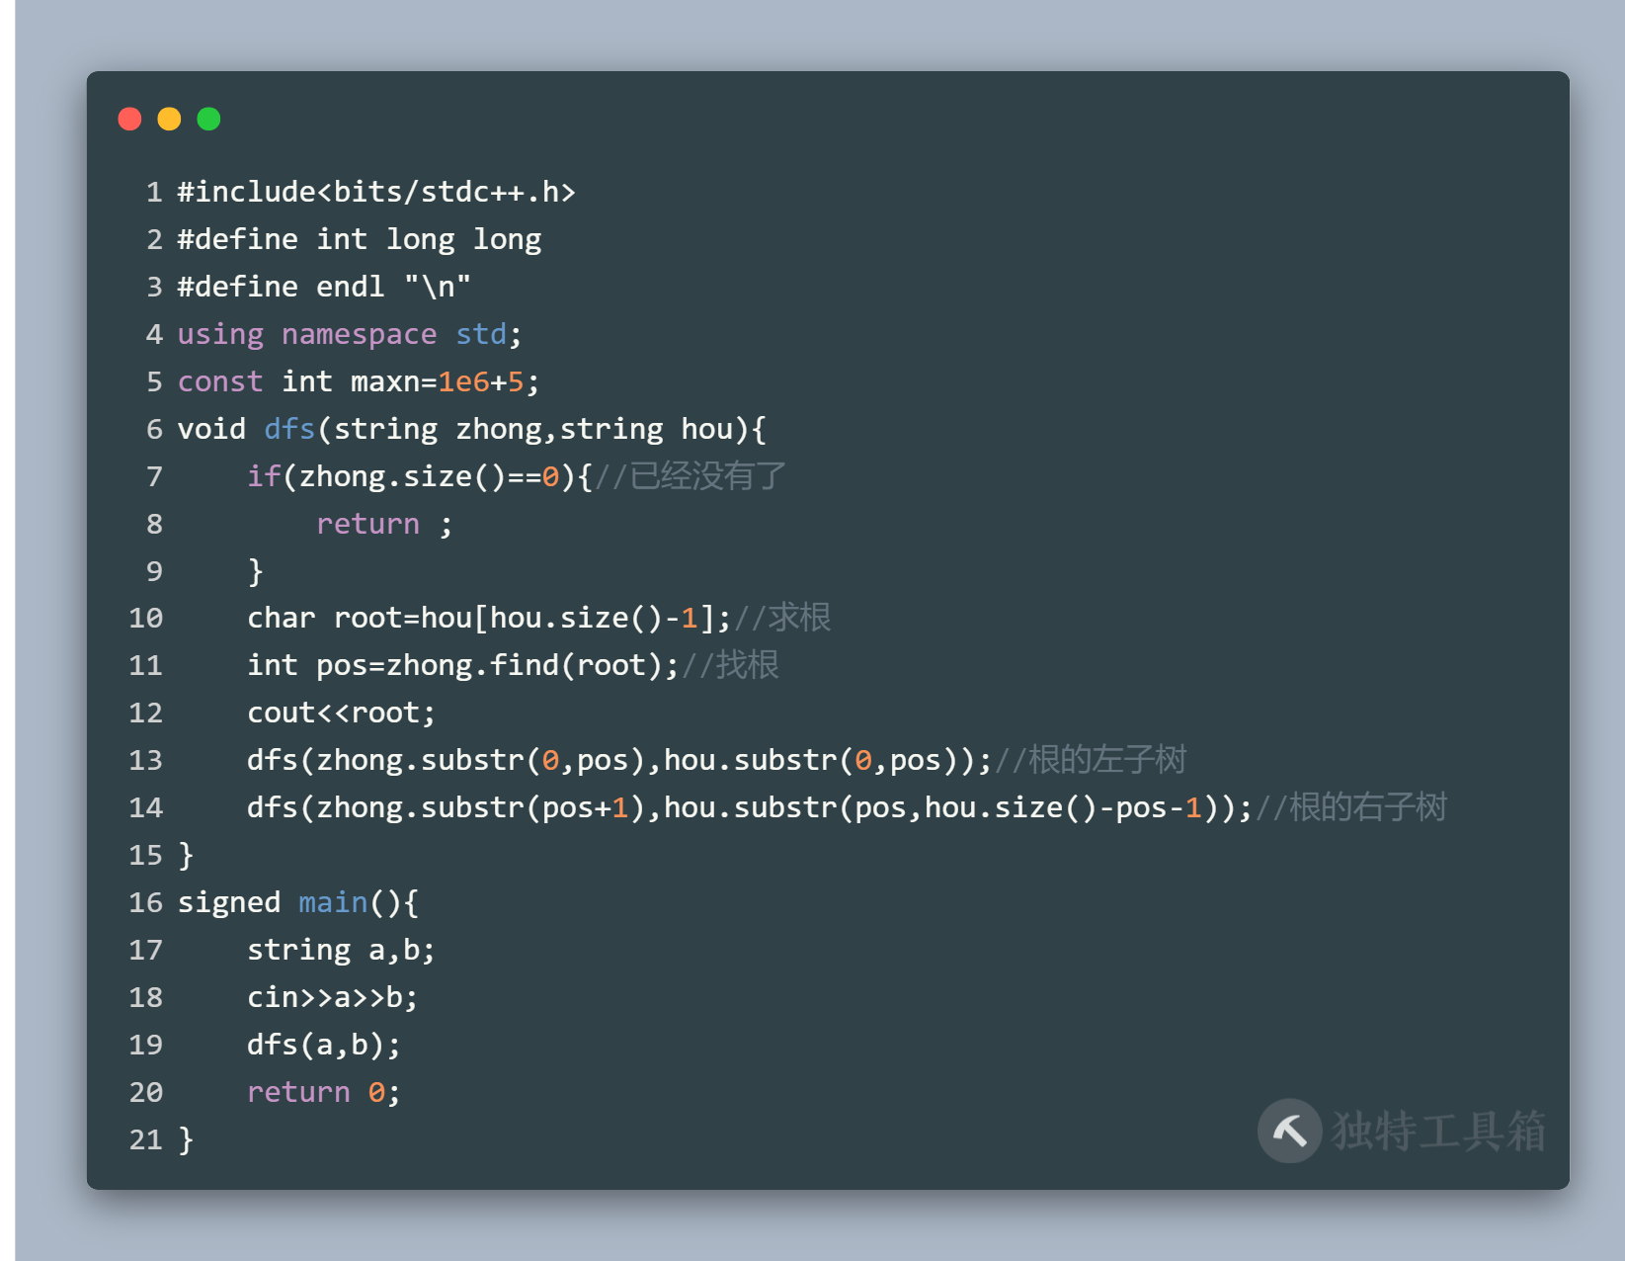Click the 'return ;' statement on line 8

384,524
